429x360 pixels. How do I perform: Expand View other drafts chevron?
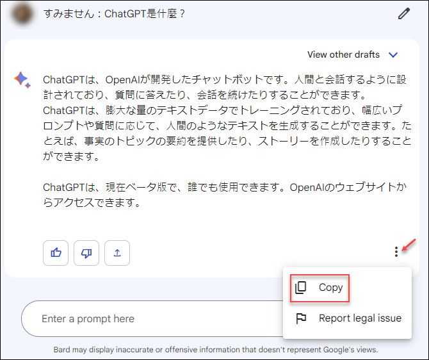pyautogui.click(x=393, y=54)
